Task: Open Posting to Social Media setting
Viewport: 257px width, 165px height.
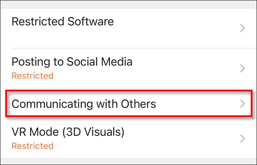Action: click(72, 62)
